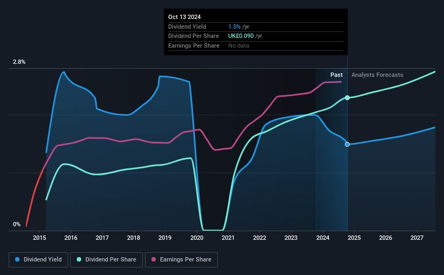Select the blue Dividend Yield data point marker
This screenshot has height=275, width=444.
[347, 145]
